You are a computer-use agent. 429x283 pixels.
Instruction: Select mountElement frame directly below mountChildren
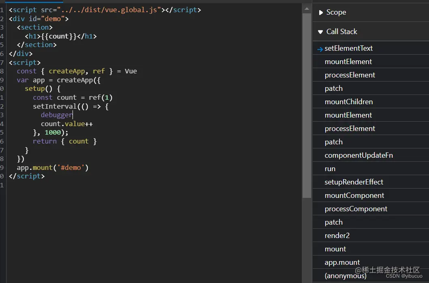tap(371, 115)
